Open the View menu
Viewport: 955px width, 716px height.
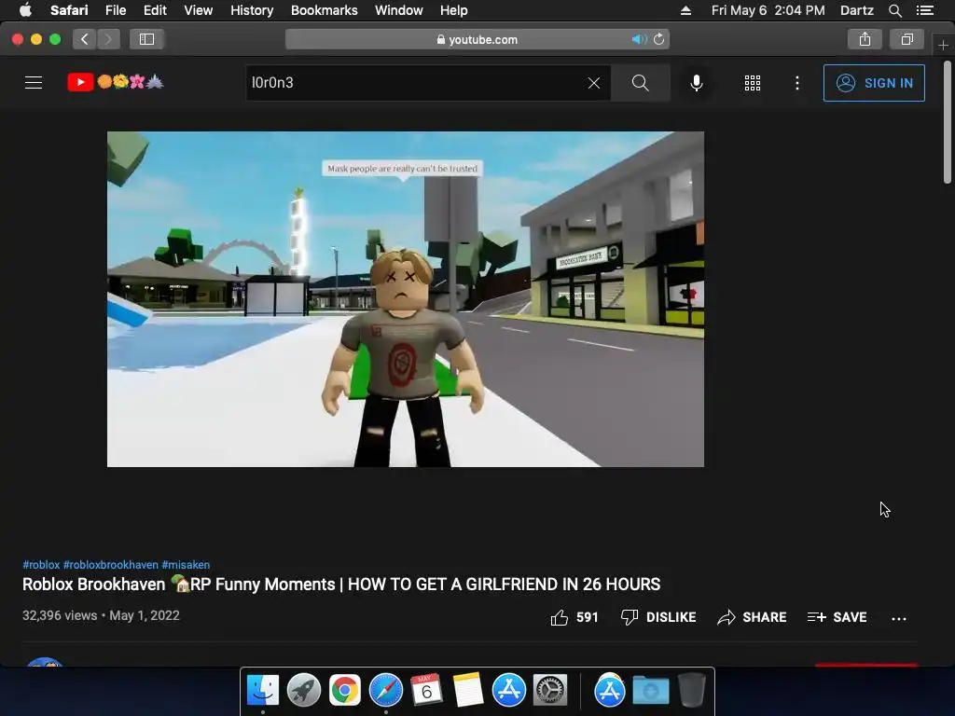(198, 10)
